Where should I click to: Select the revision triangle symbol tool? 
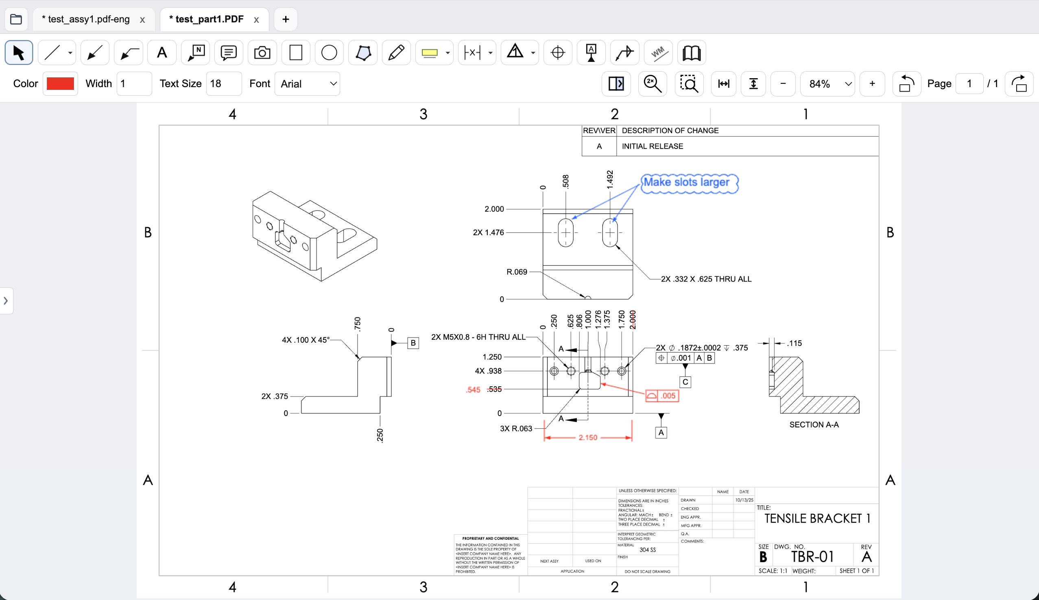[515, 53]
